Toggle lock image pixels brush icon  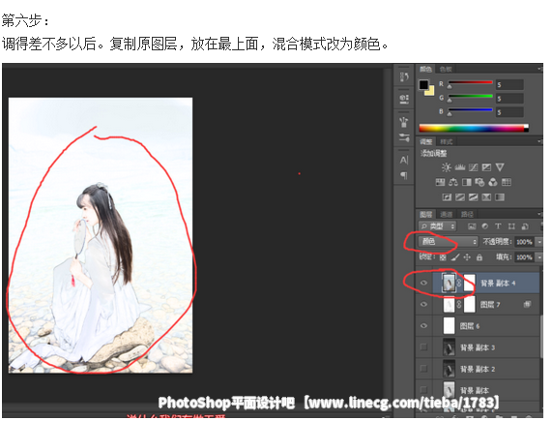pyautogui.click(x=455, y=257)
